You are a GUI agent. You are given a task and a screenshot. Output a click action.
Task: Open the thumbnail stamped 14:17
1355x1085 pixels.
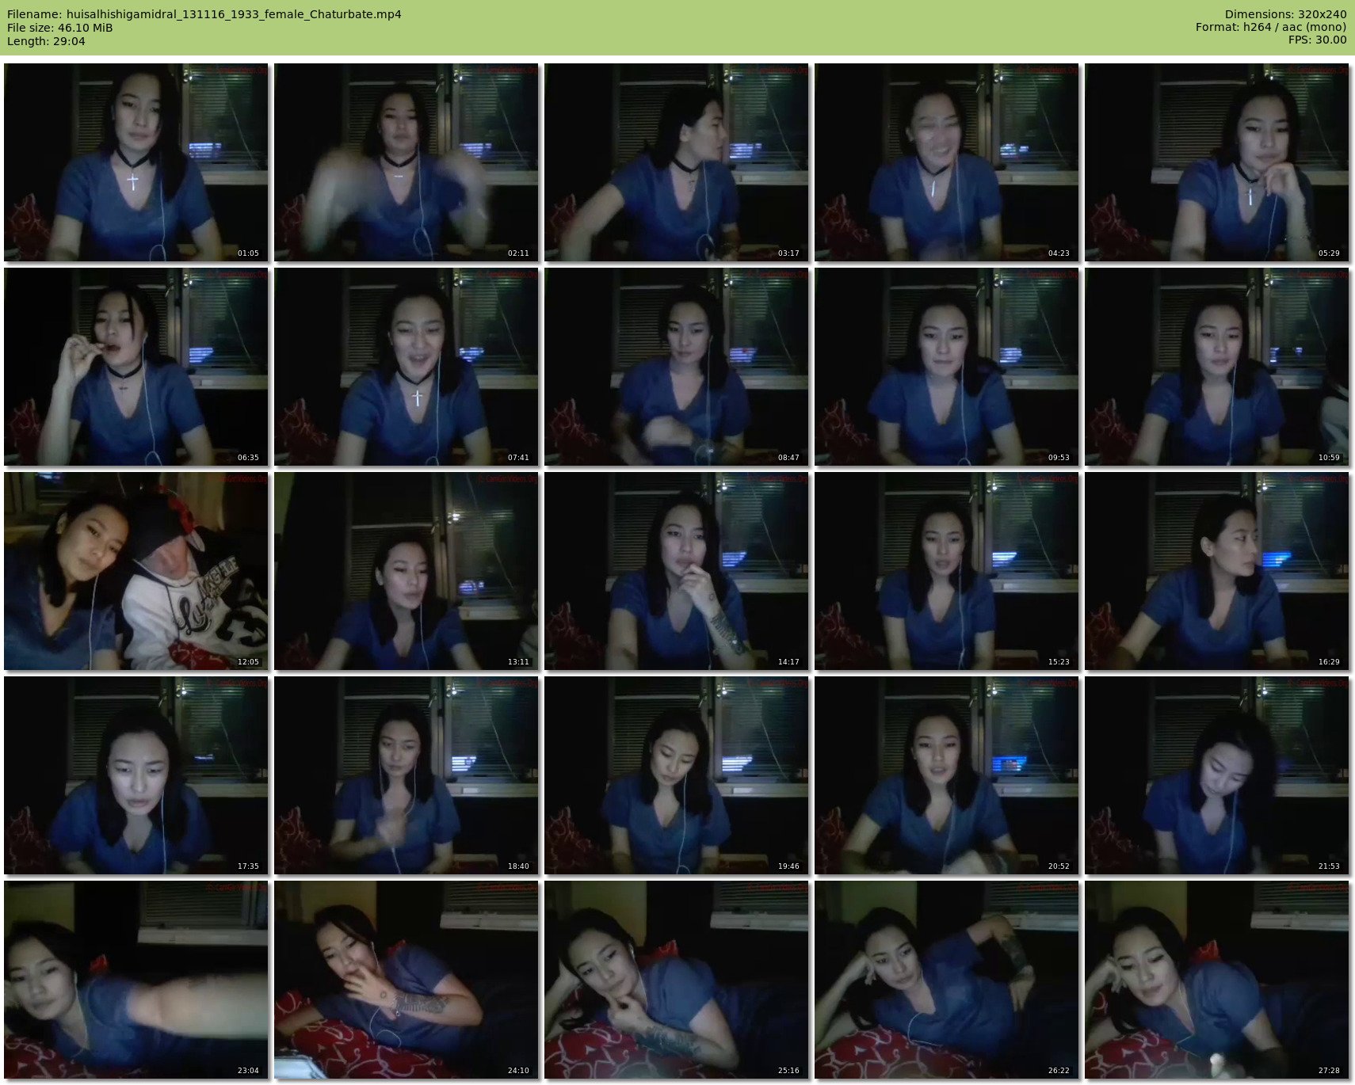(677, 571)
